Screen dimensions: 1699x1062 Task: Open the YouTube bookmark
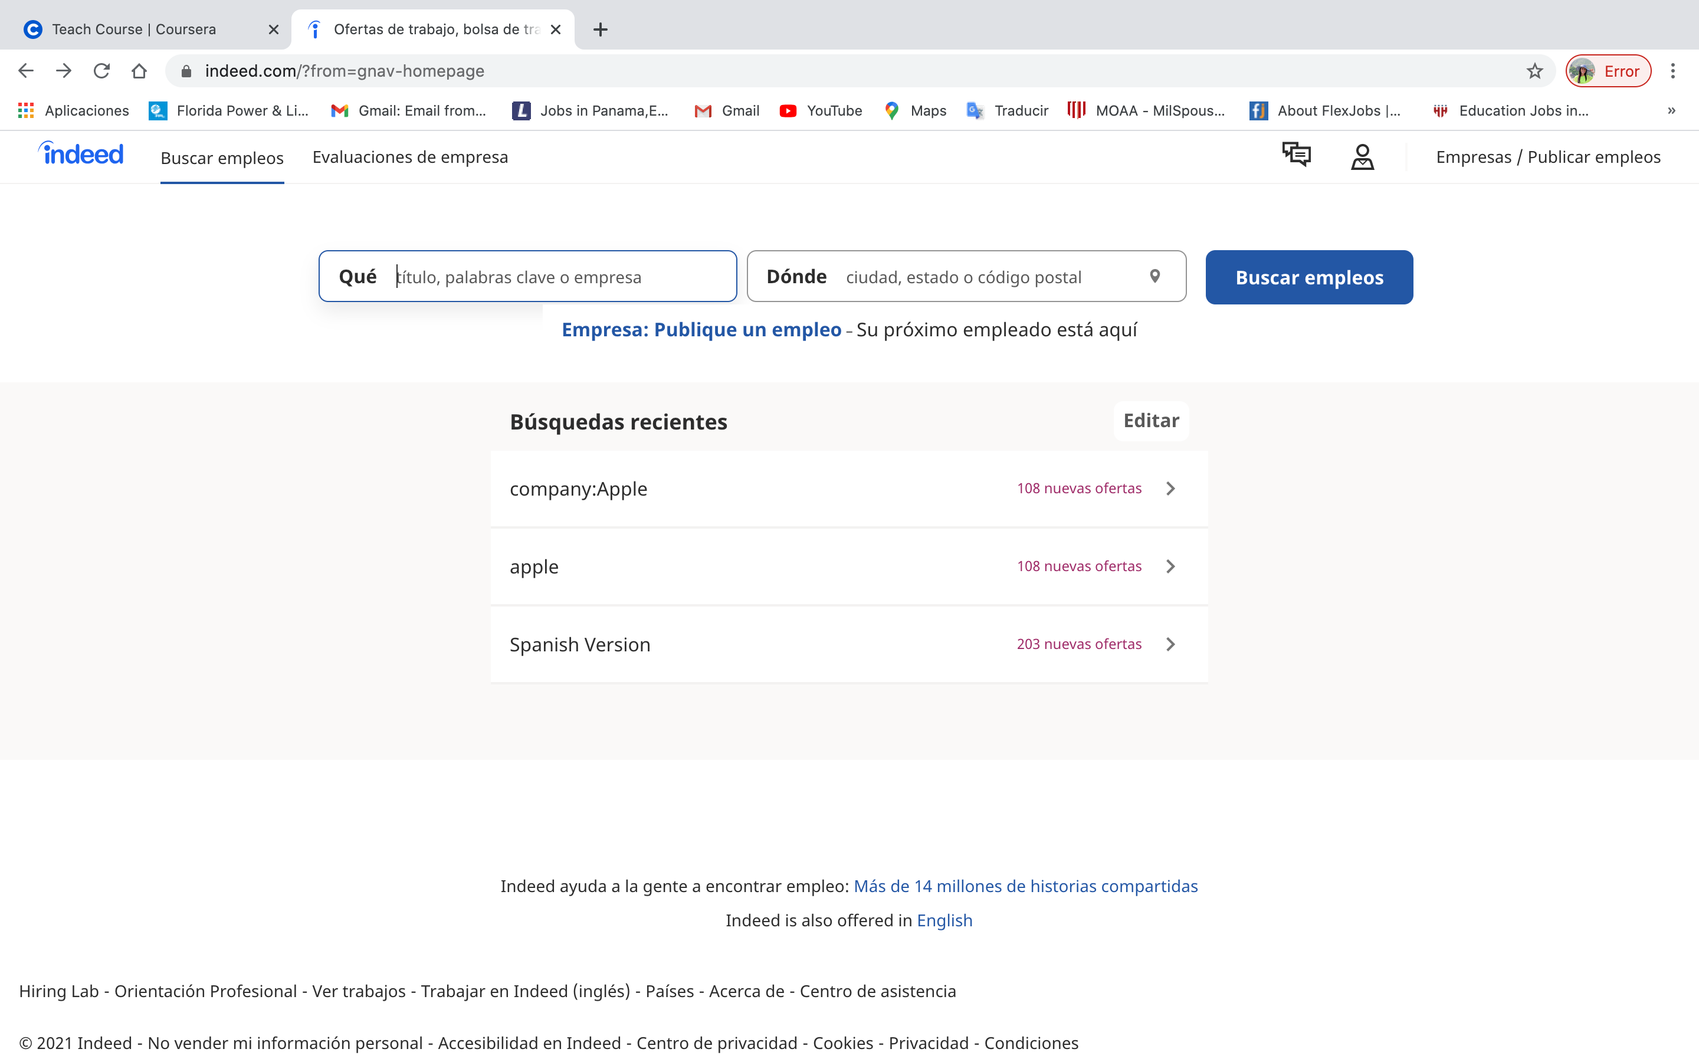[x=821, y=110]
